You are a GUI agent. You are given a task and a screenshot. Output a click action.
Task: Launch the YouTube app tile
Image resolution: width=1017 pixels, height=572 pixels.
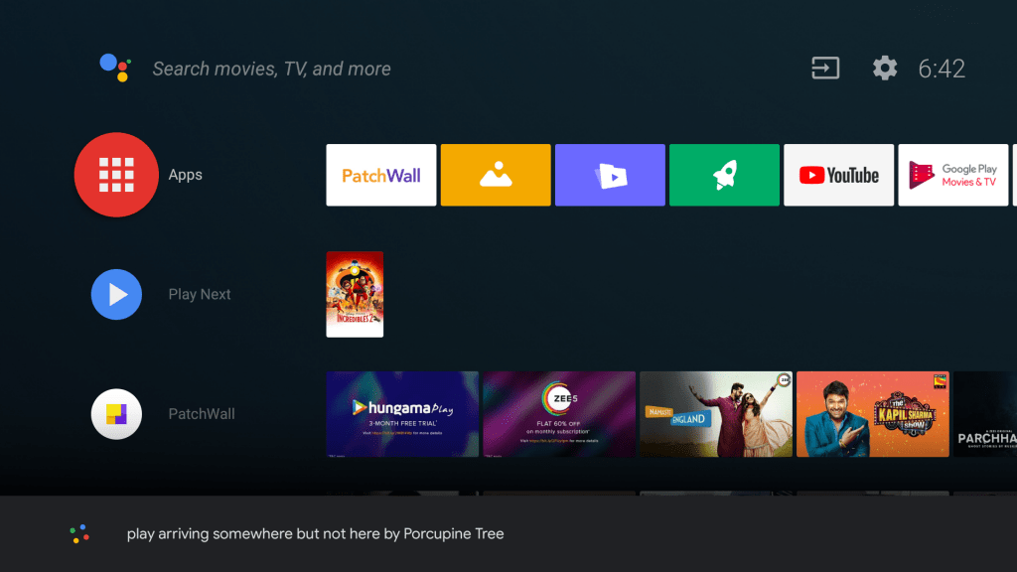coord(838,175)
